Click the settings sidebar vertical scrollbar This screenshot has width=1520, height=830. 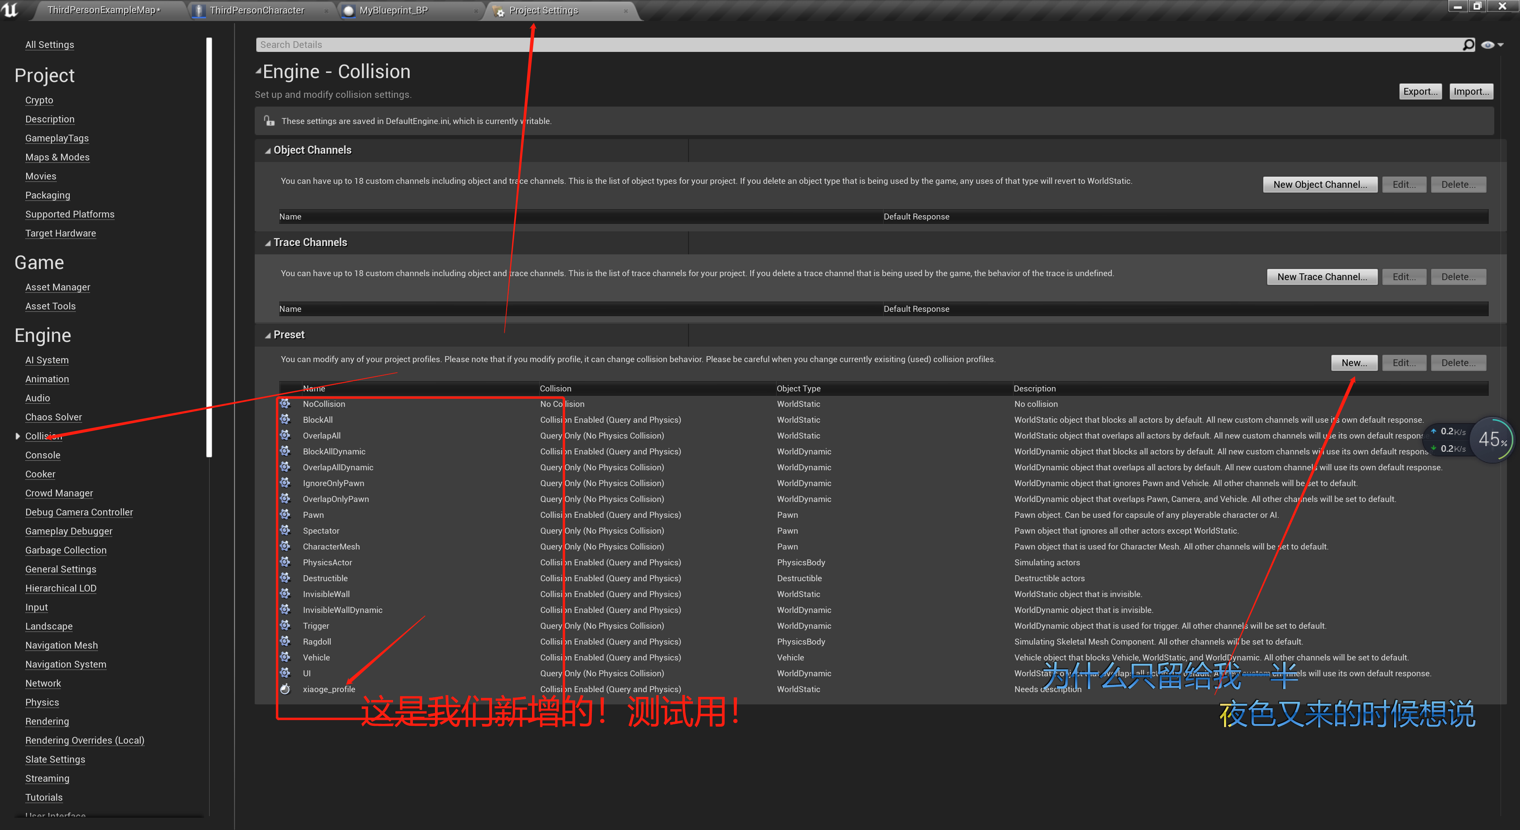click(x=209, y=247)
